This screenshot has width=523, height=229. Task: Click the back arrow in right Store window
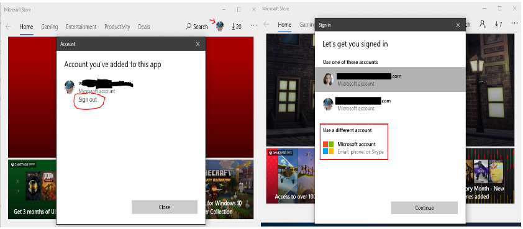[x=266, y=24]
